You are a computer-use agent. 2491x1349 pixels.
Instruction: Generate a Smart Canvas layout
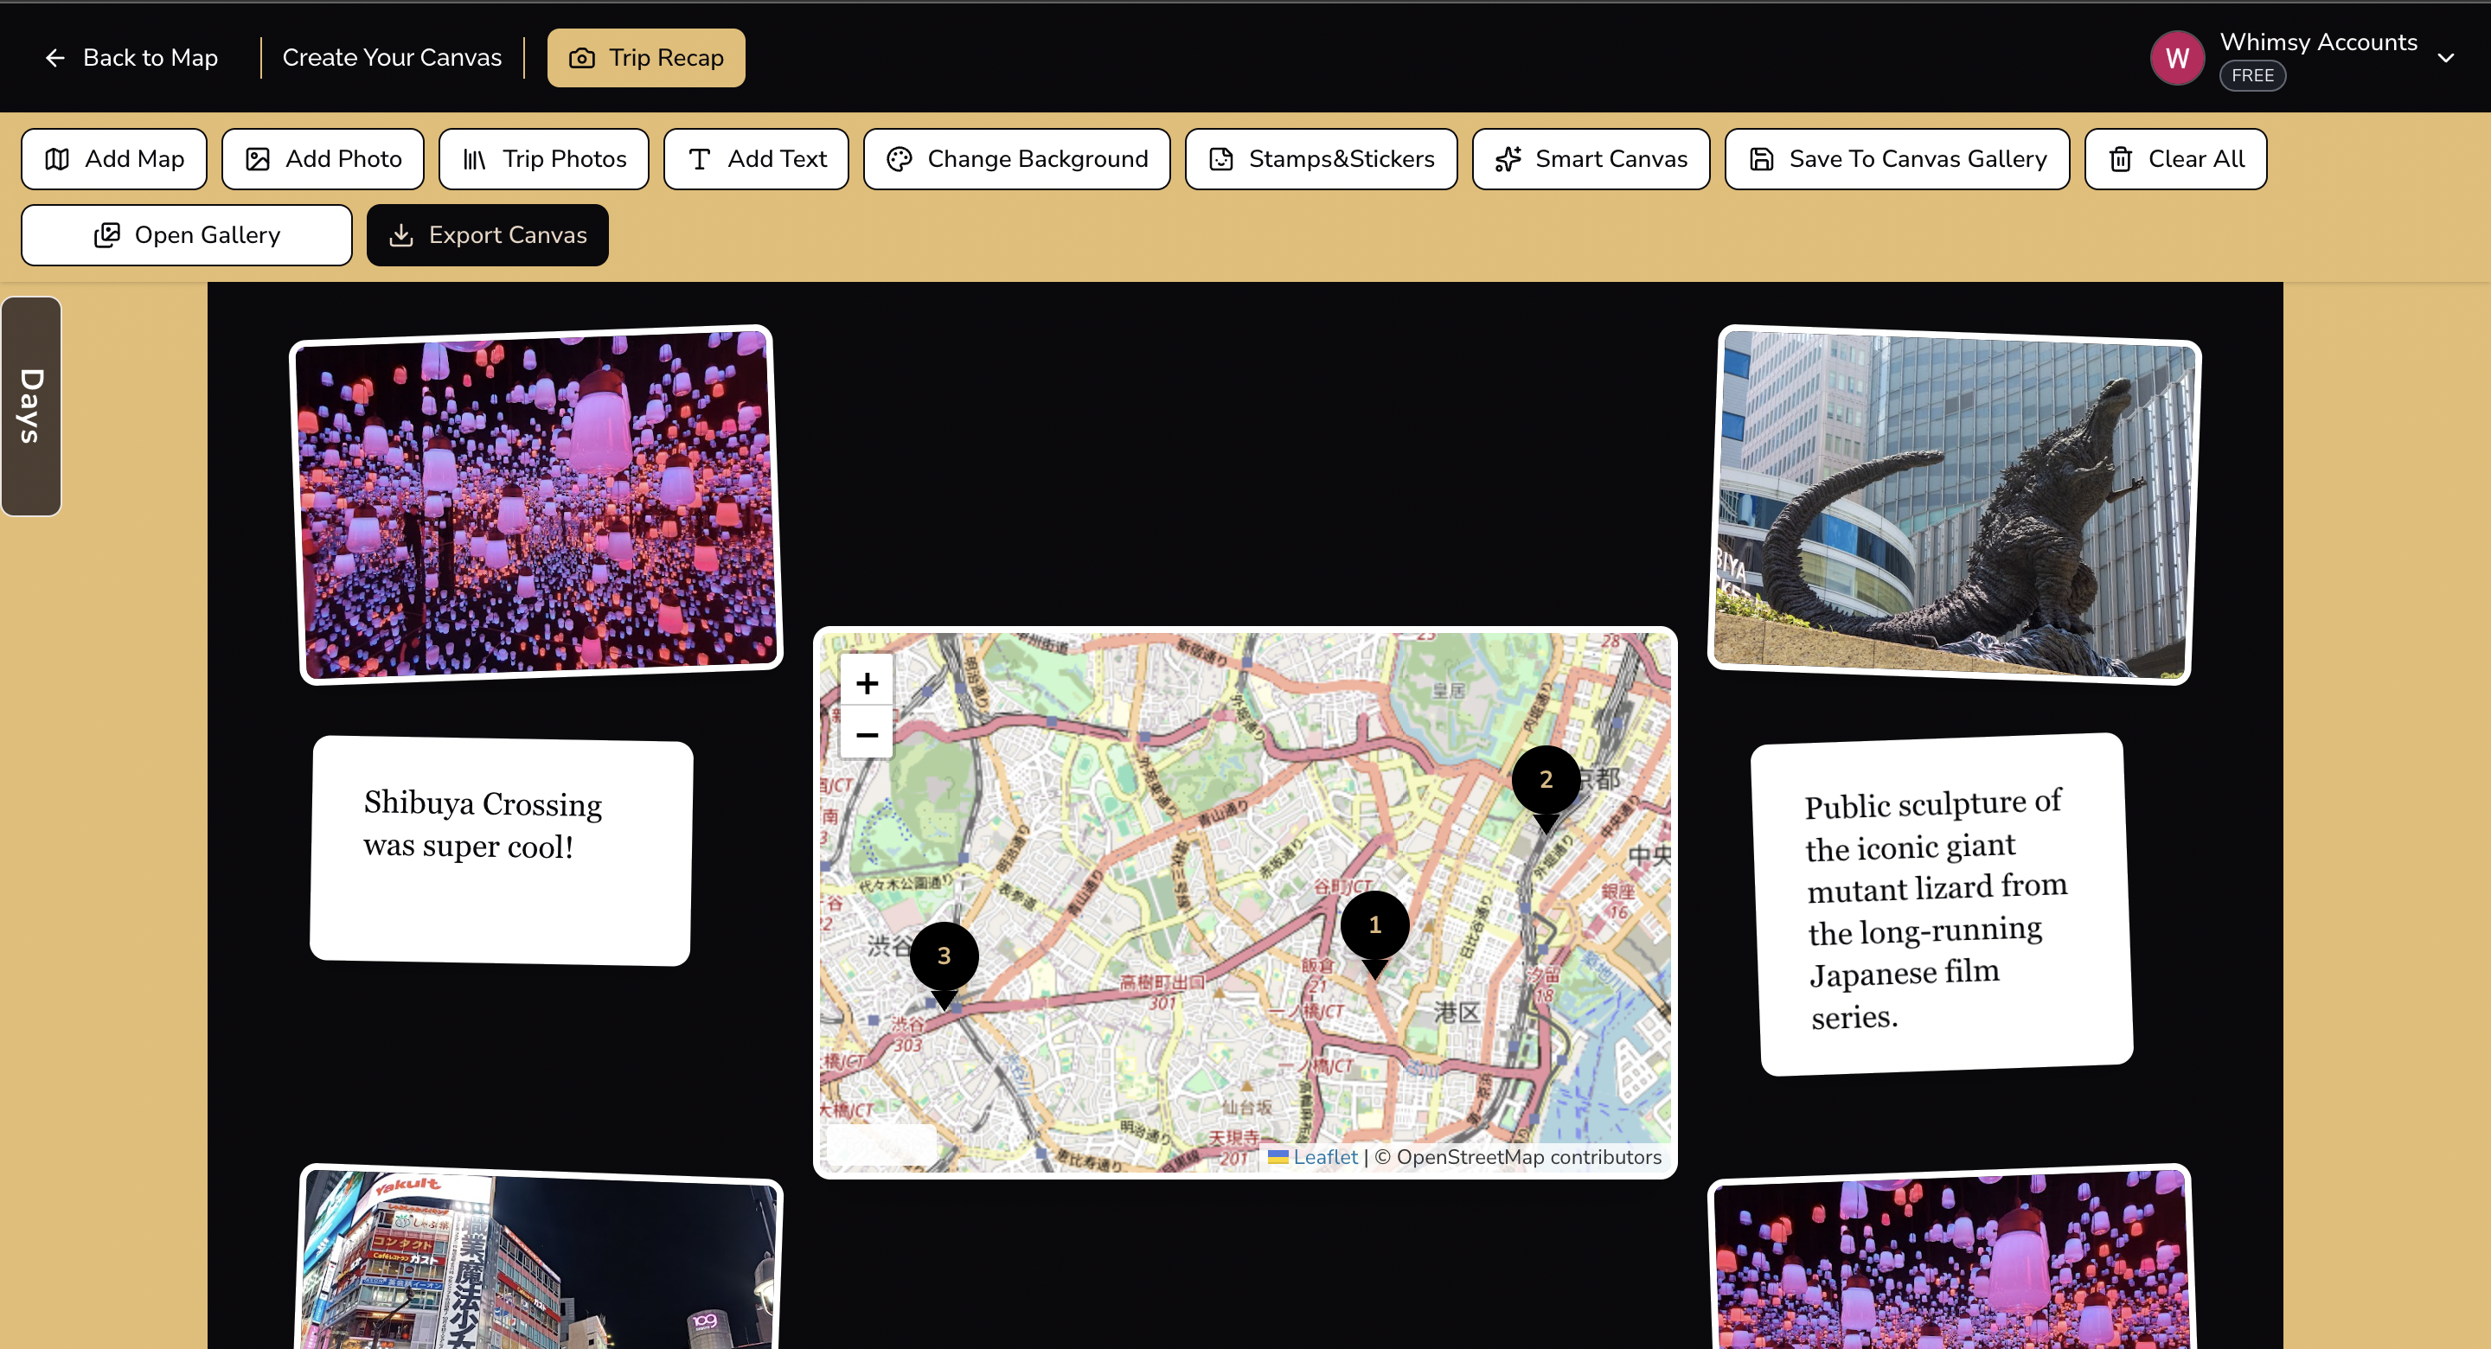(x=1591, y=160)
